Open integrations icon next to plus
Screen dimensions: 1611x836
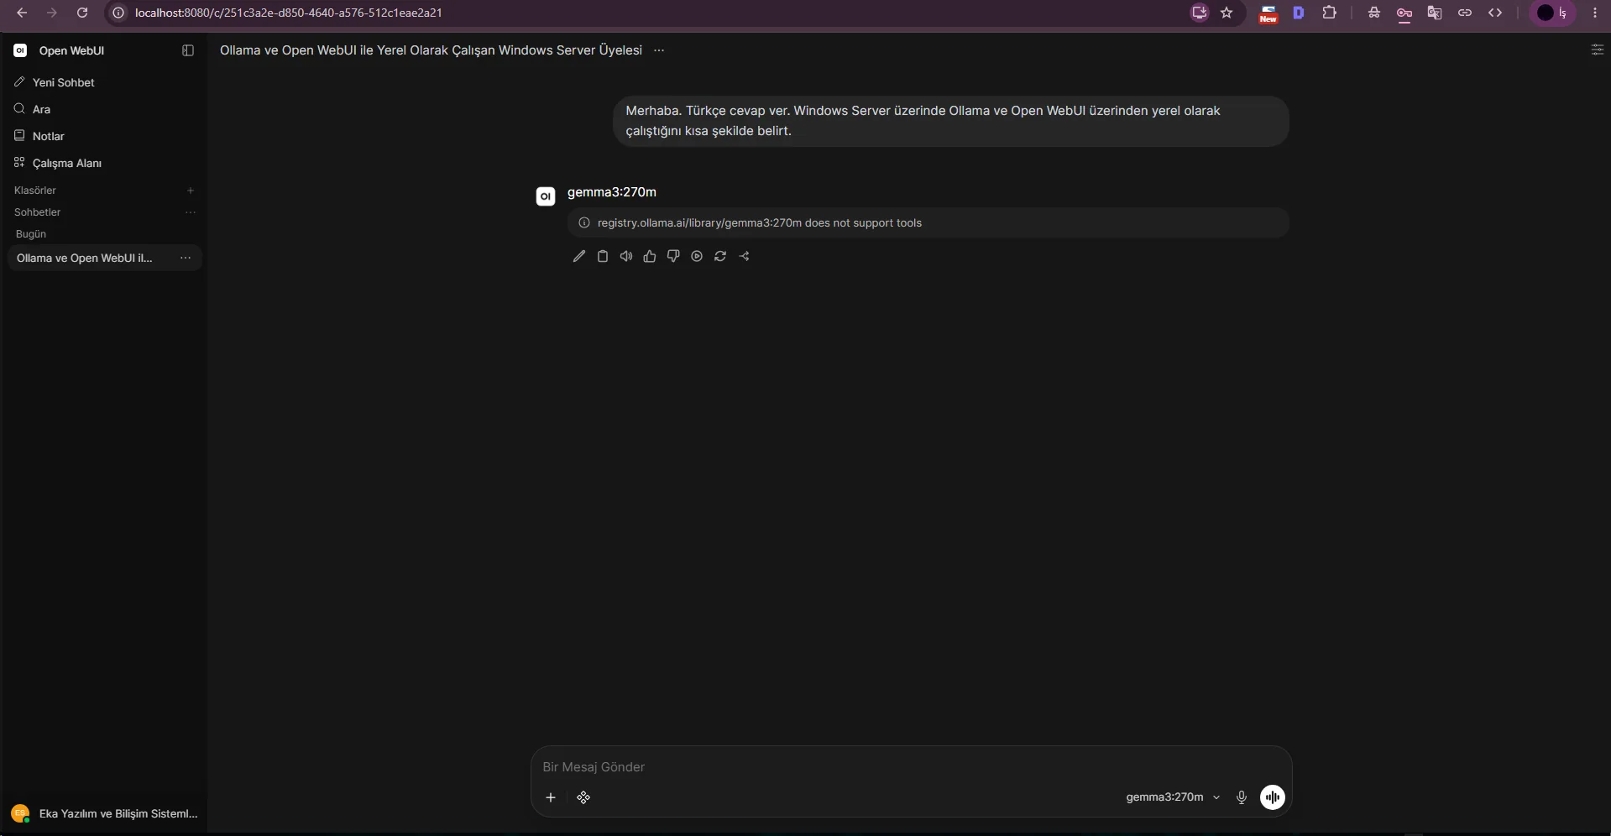583,797
